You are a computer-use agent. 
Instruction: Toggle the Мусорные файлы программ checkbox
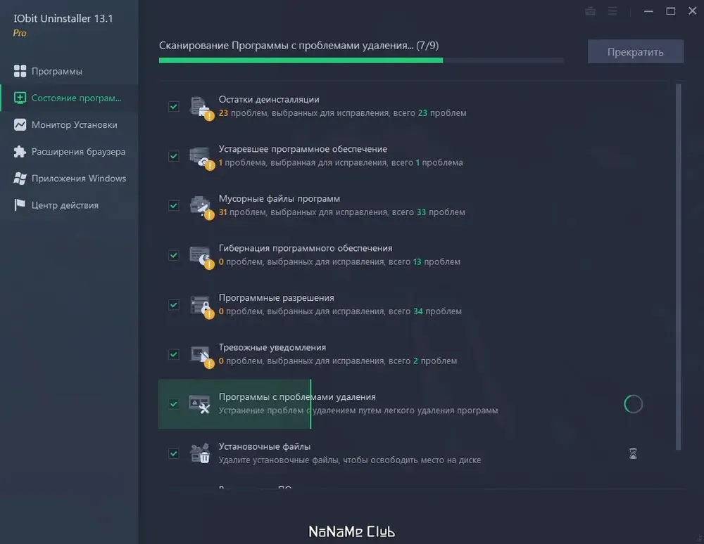click(x=174, y=206)
